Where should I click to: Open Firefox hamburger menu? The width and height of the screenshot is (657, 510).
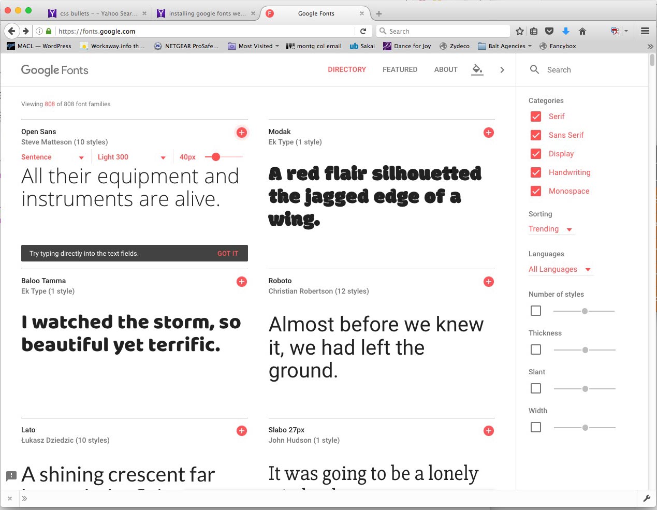pyautogui.click(x=645, y=31)
